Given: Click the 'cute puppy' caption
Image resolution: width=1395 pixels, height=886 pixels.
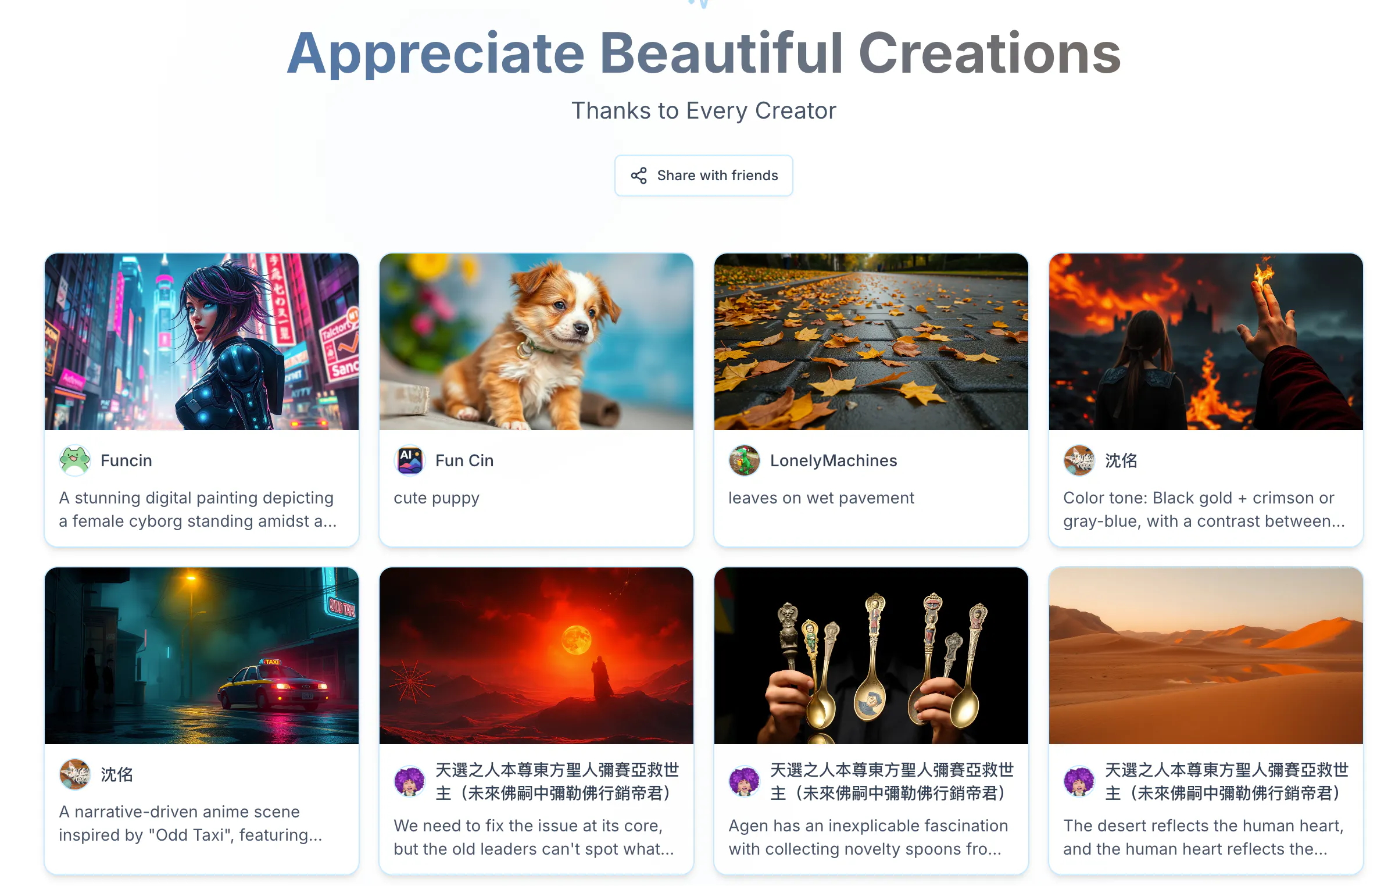Looking at the screenshot, I should pos(437,498).
